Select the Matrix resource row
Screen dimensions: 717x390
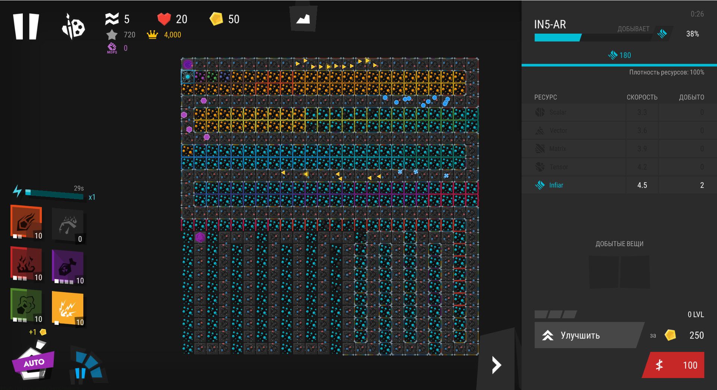pos(619,149)
